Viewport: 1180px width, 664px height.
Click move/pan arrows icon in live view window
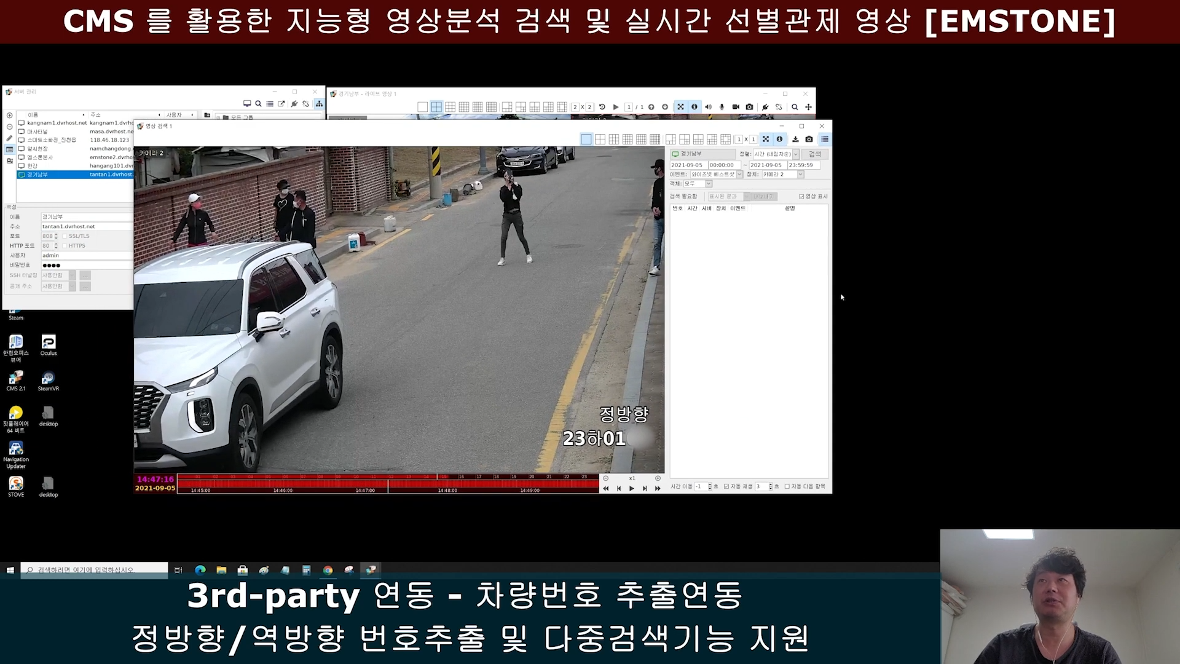pos(808,107)
